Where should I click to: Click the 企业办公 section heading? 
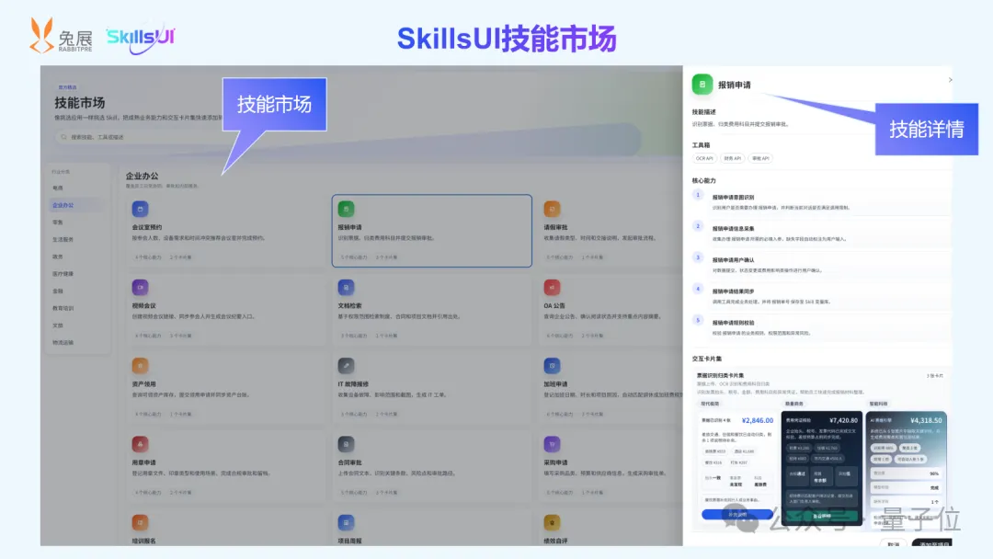point(142,176)
